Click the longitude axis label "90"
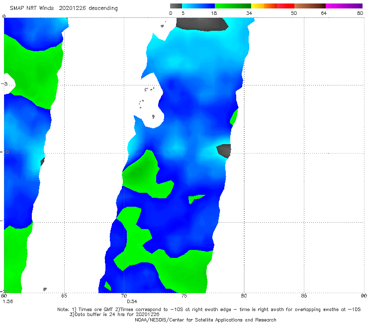 coord(364,296)
